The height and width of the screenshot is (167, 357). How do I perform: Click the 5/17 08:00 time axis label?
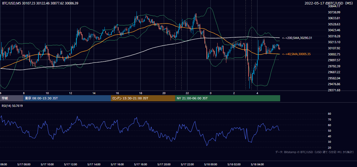(24, 164)
